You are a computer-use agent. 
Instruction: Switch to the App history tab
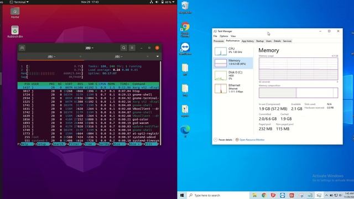coord(248,41)
